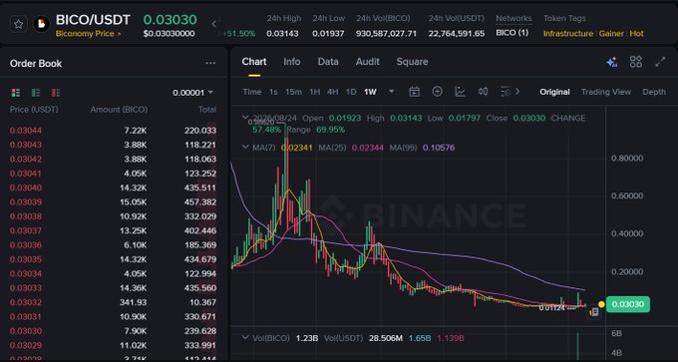Click ask price 0.03043 in order book
The height and width of the screenshot is (362, 678).
pos(26,145)
